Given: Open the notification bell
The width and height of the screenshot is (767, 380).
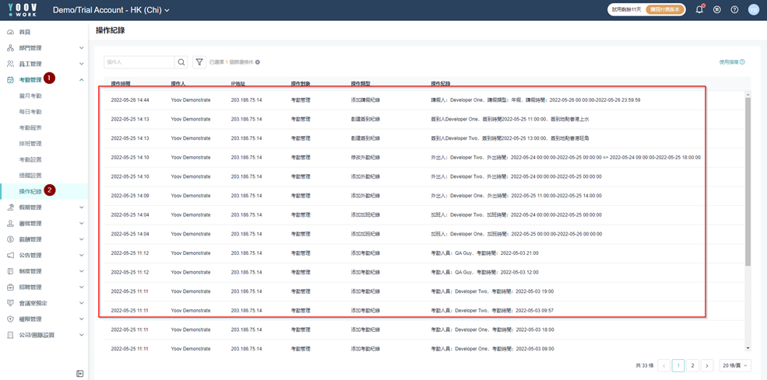Looking at the screenshot, I should pyautogui.click(x=699, y=10).
